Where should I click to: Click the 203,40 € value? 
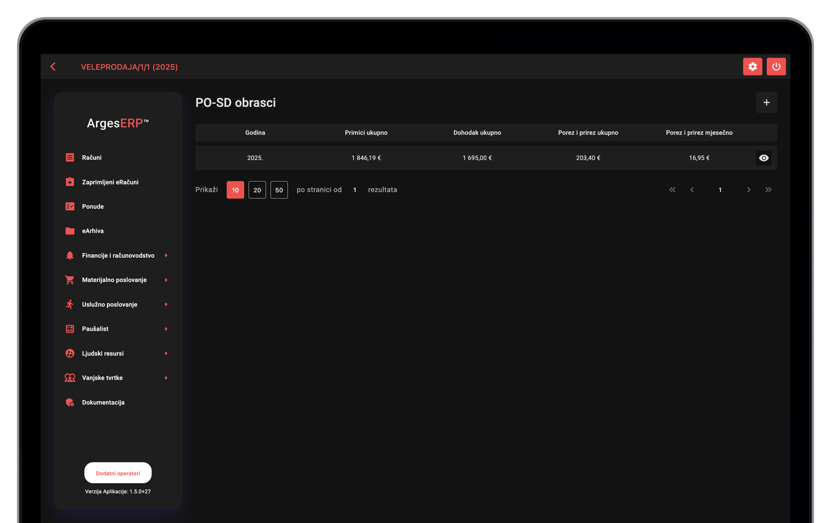(588, 158)
